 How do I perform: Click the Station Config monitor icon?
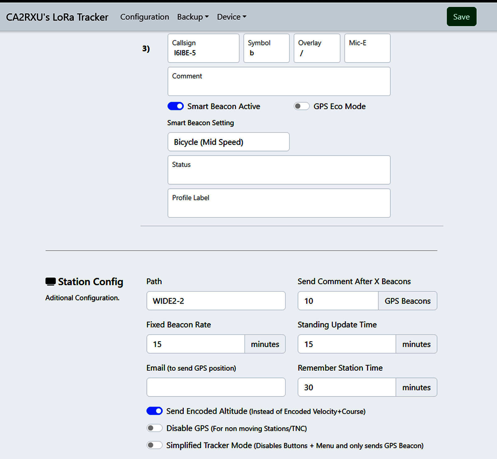[50, 281]
